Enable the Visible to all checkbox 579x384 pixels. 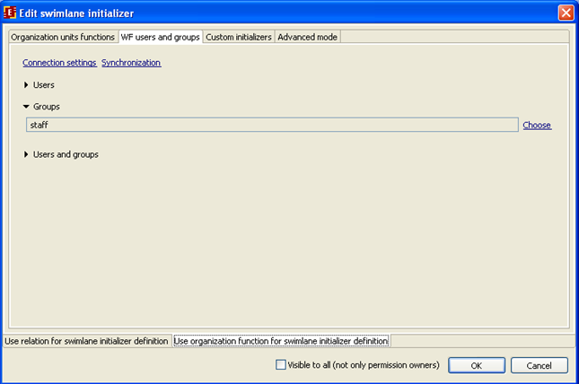coord(281,365)
